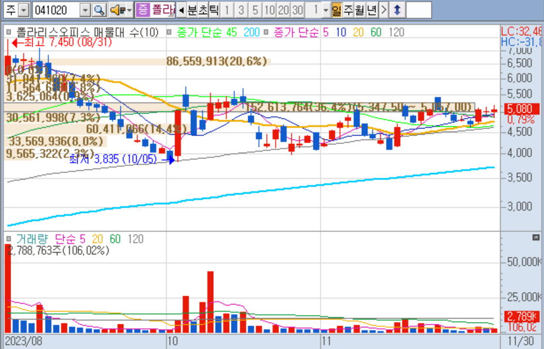Click the 11/30 date on time axis
544x349 pixels.
[x=522, y=341]
